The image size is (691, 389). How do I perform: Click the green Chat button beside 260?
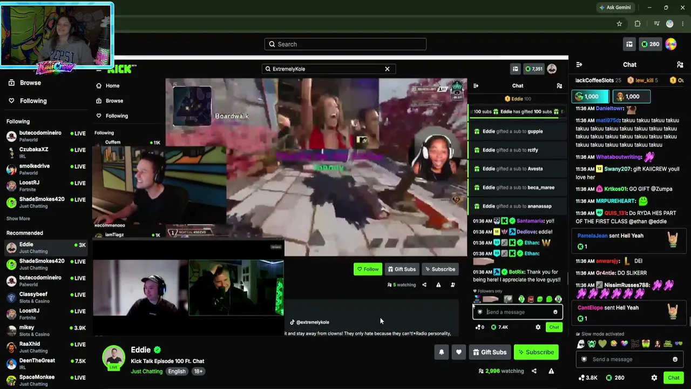pyautogui.click(x=673, y=378)
